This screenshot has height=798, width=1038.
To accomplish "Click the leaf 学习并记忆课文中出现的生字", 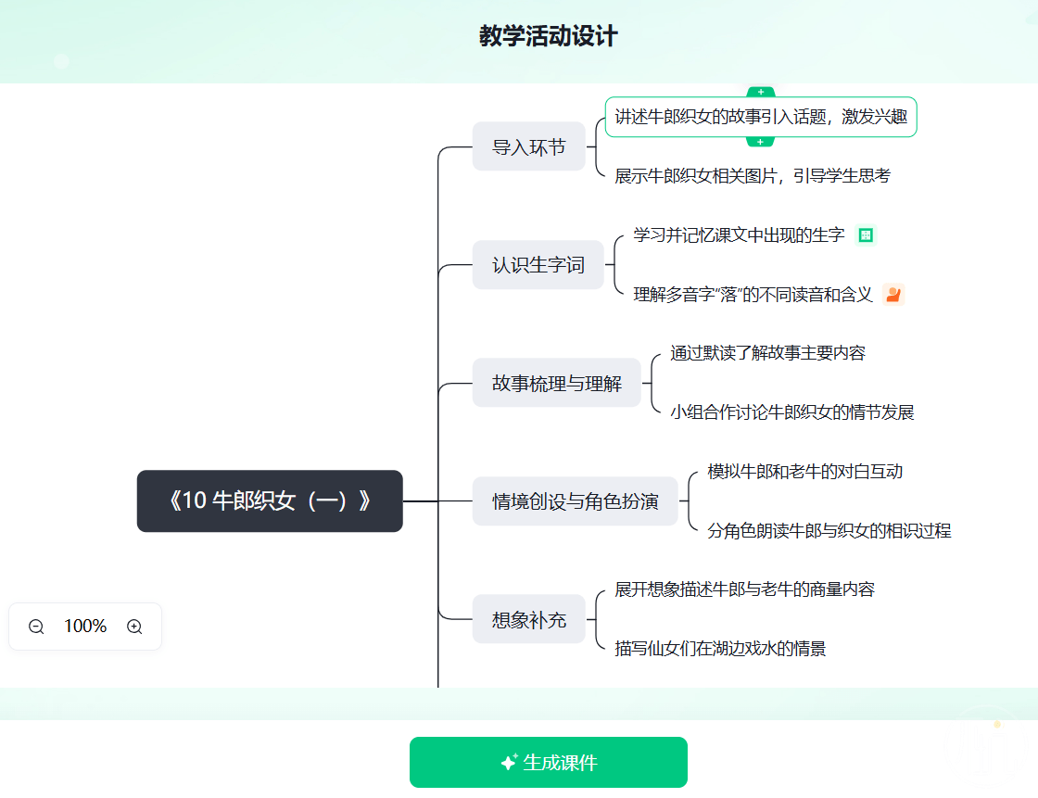I will tap(739, 235).
